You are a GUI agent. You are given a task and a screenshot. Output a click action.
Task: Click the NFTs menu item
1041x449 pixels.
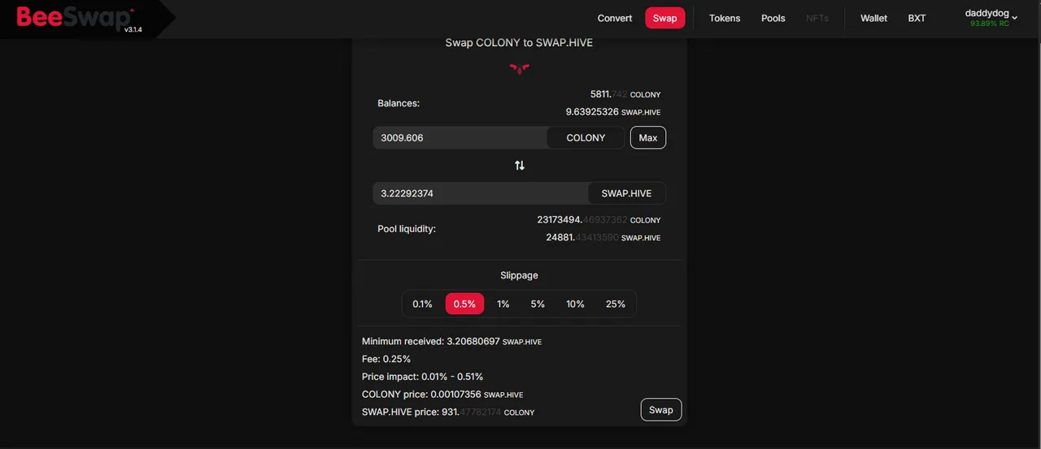tap(817, 18)
